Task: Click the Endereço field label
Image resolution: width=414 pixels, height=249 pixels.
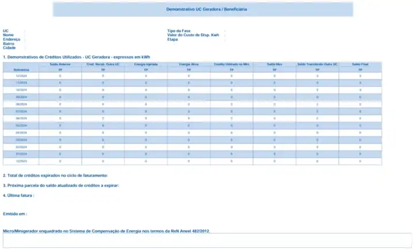Action: [x=11, y=39]
